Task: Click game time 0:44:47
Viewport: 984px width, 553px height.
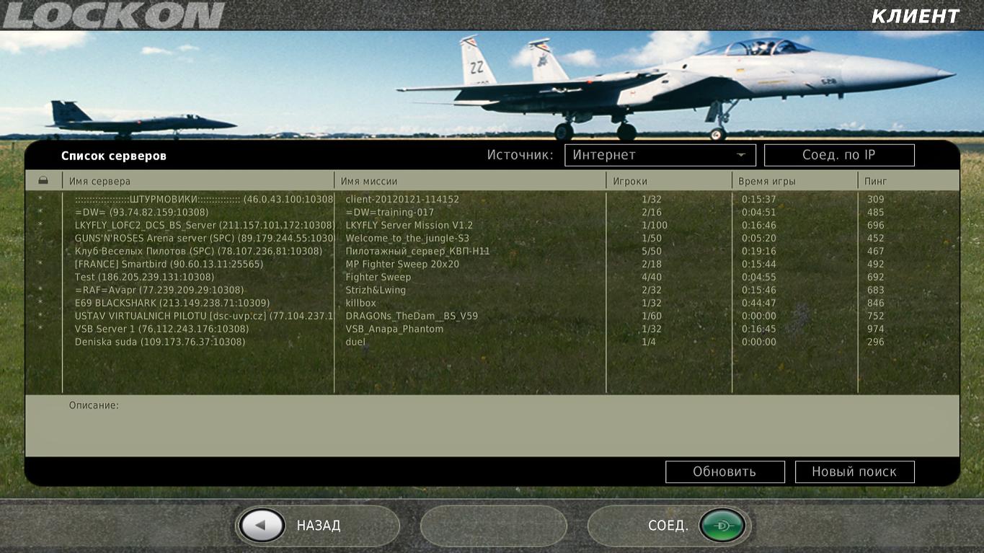Action: pos(759,304)
